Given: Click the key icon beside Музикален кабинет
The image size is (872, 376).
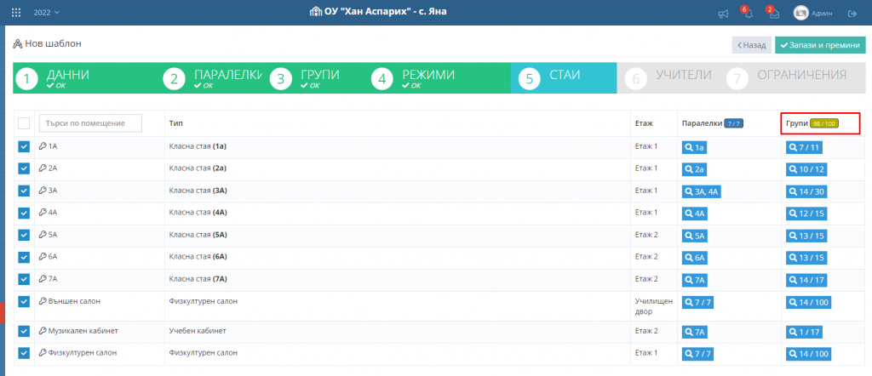Looking at the screenshot, I should coord(43,331).
